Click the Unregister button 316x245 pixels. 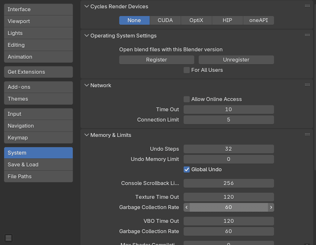[x=236, y=60]
